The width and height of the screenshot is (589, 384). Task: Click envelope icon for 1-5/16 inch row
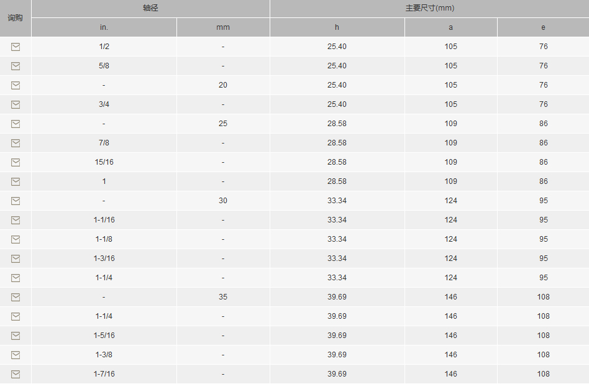(16, 336)
